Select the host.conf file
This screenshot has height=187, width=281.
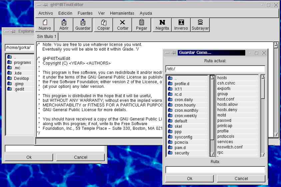[x=237, y=99]
